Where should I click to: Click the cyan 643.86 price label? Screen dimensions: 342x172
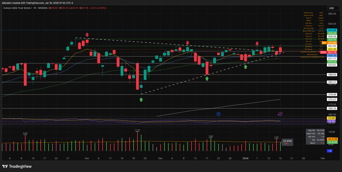pyautogui.click(x=333, y=30)
